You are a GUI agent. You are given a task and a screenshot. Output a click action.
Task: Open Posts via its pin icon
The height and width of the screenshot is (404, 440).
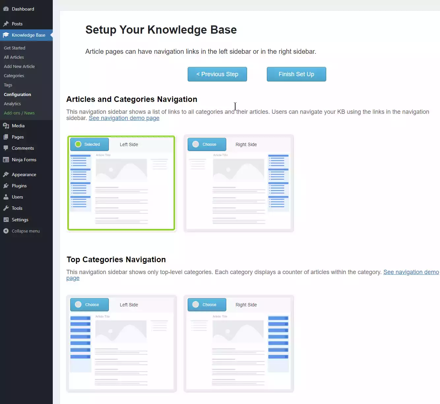coord(7,23)
